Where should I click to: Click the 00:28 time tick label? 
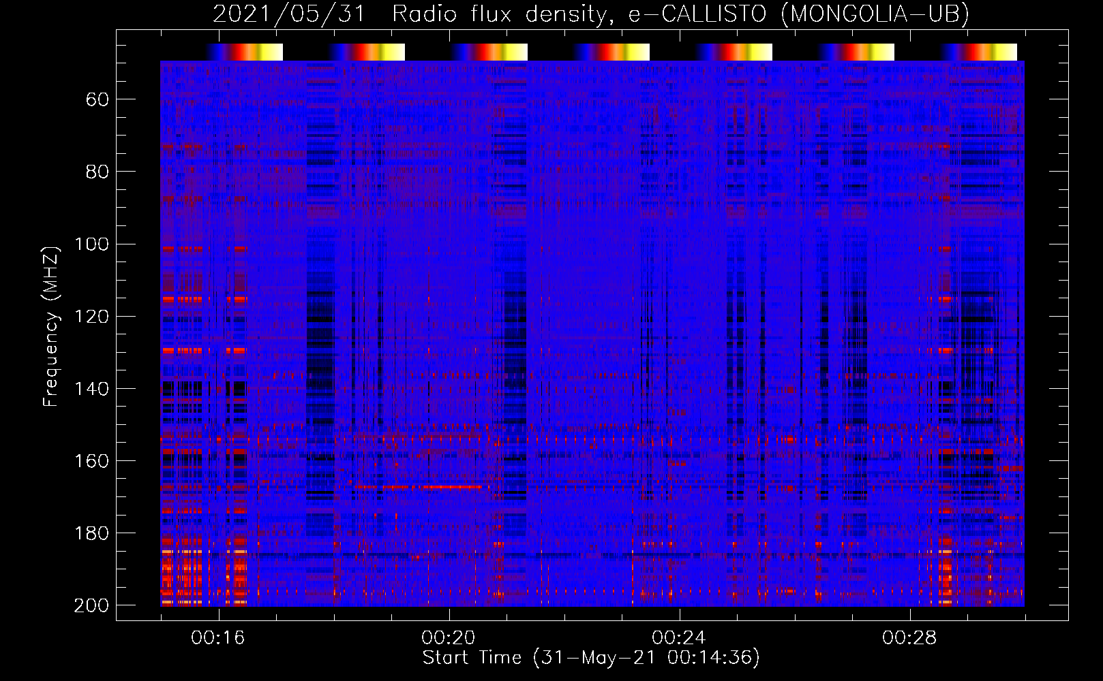909,637
